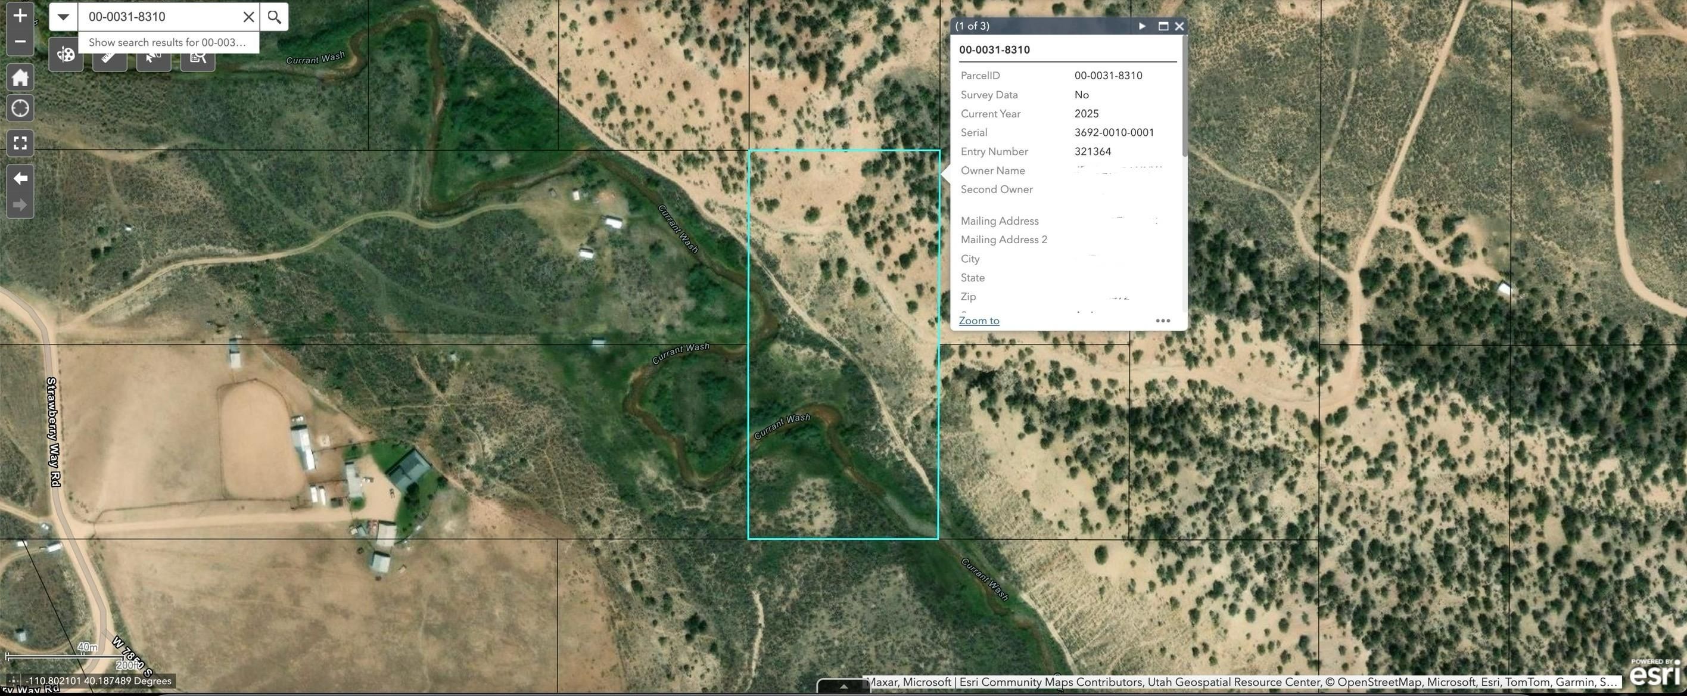Switch the map to fullscreen mode
1687x696 pixels.
[x=20, y=142]
